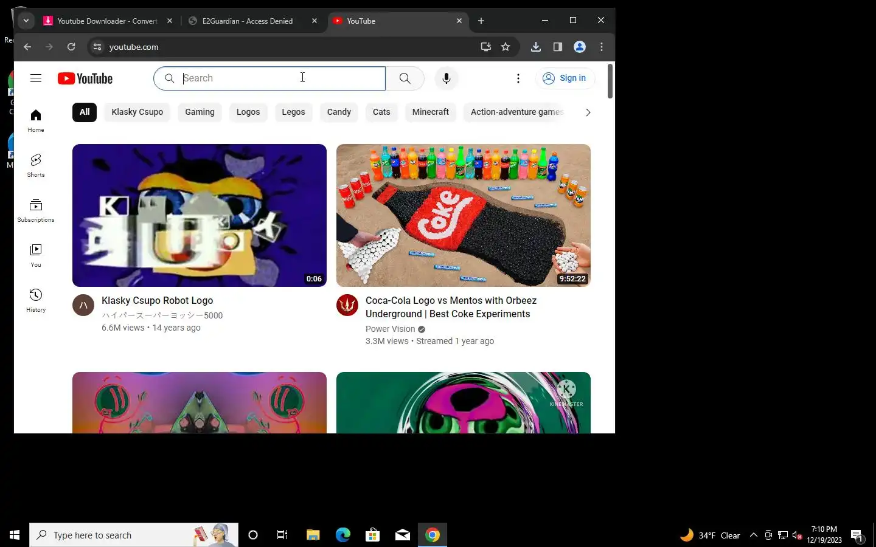Image resolution: width=876 pixels, height=547 pixels.
Task: Click the search magnifier button
Action: [405, 78]
